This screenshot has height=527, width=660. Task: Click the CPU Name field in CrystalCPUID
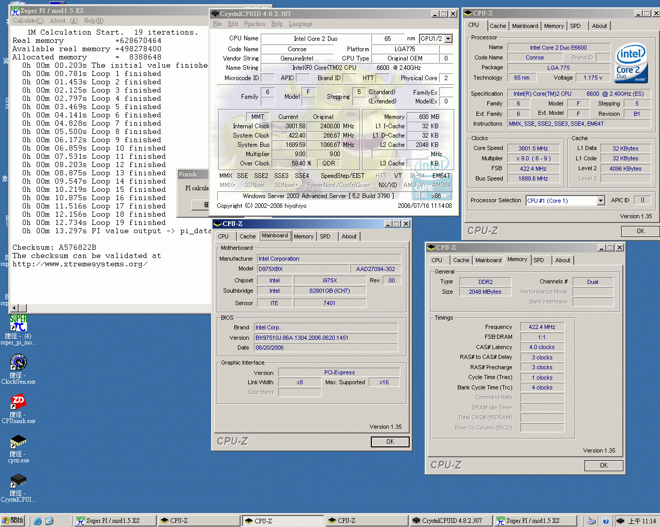[x=316, y=39]
